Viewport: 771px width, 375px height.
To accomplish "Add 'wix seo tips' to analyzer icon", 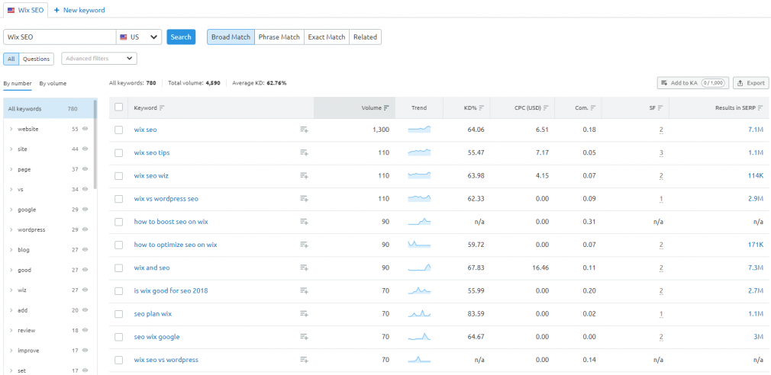I will 304,153.
